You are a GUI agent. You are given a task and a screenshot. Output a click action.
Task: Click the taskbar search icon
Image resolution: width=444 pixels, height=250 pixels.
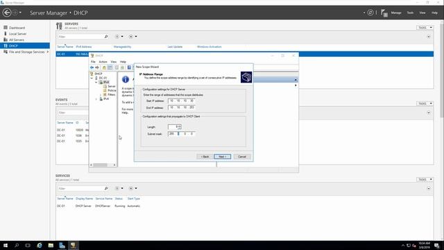17,245
